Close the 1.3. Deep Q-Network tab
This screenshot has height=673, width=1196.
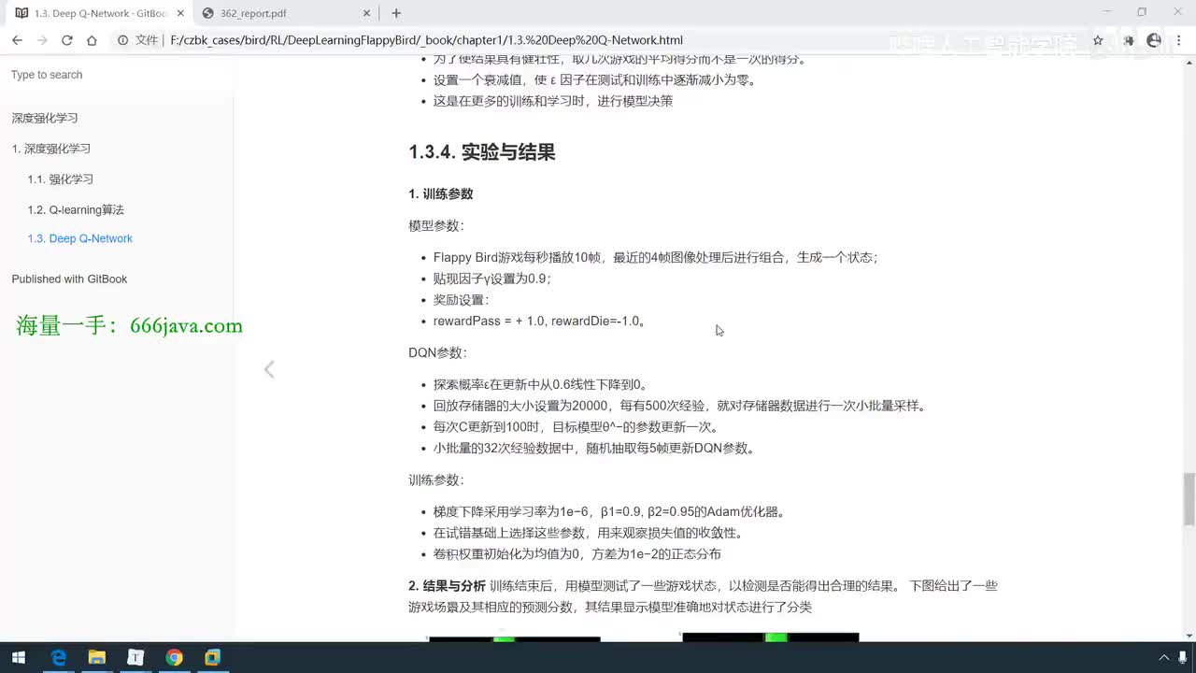[180, 13]
